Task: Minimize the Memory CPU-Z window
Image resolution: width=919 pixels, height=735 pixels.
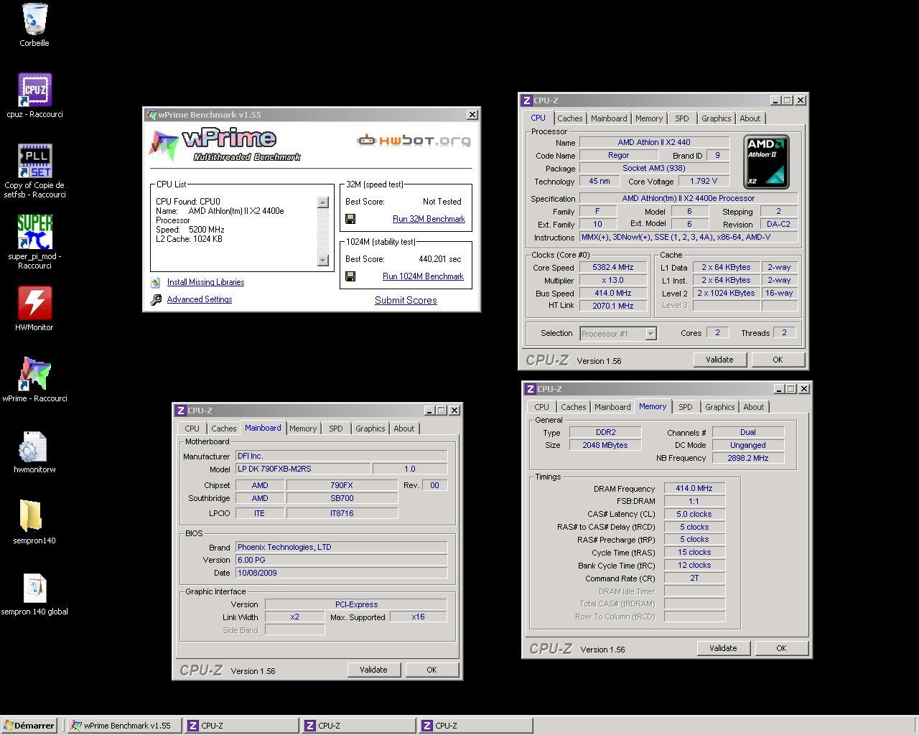Action: pyautogui.click(x=778, y=389)
